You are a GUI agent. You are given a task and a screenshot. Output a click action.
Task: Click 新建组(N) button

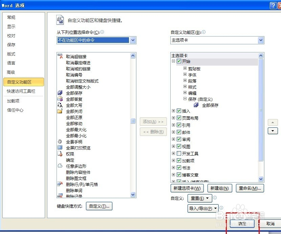pos(220,188)
